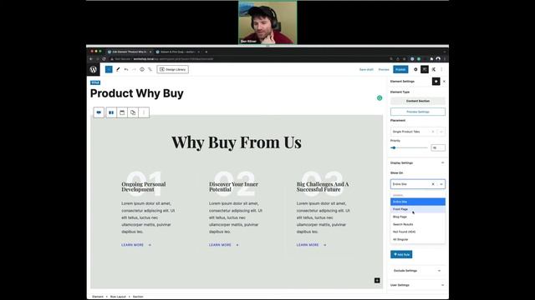This screenshot has height=300, width=535.
Task: Open Preview Settings
Action: (418, 112)
